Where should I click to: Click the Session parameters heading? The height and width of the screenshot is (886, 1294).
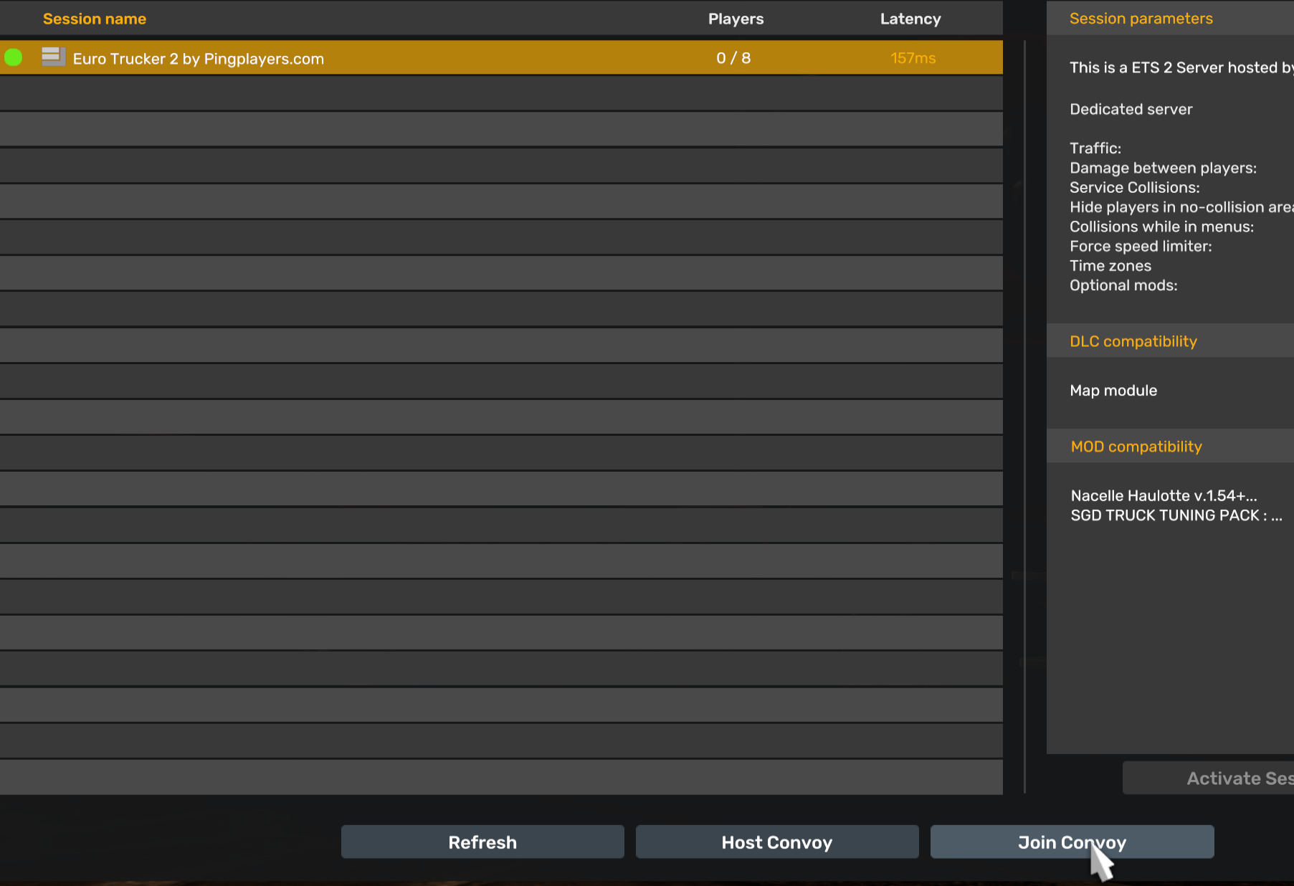click(x=1141, y=19)
